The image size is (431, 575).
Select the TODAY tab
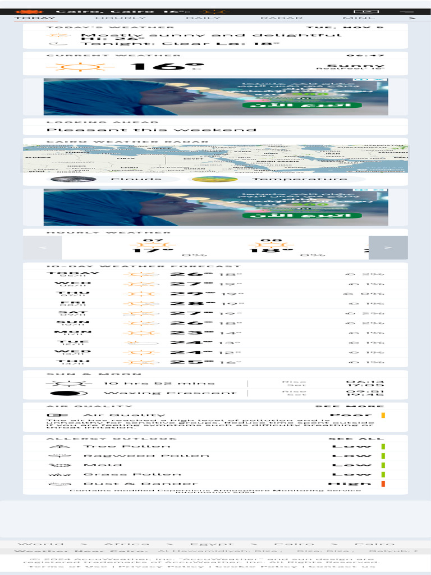click(35, 18)
